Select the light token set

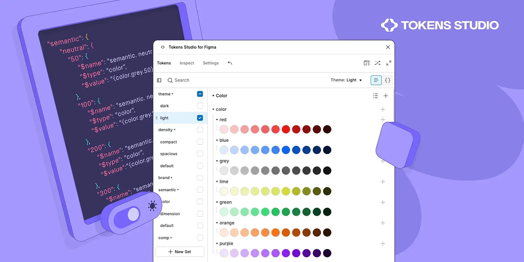[164, 118]
